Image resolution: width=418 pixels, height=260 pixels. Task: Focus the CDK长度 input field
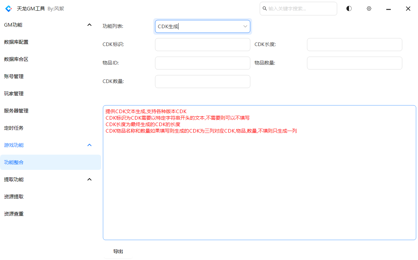[x=354, y=45]
